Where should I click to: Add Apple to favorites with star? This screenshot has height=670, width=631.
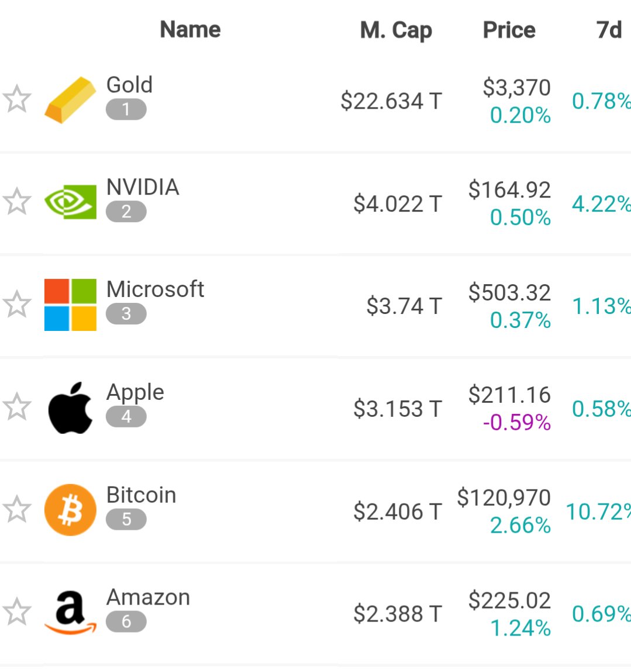click(x=17, y=406)
